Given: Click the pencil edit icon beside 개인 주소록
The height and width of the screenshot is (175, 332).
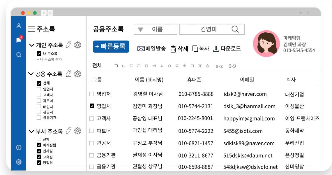Looking at the screenshot, I should [68, 45].
